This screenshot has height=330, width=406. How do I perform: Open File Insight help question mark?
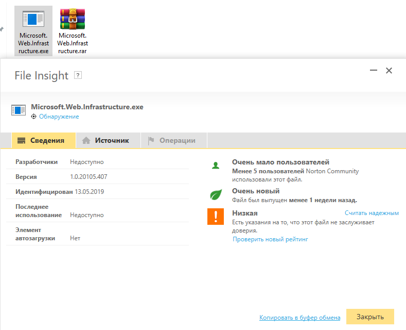pos(78,75)
